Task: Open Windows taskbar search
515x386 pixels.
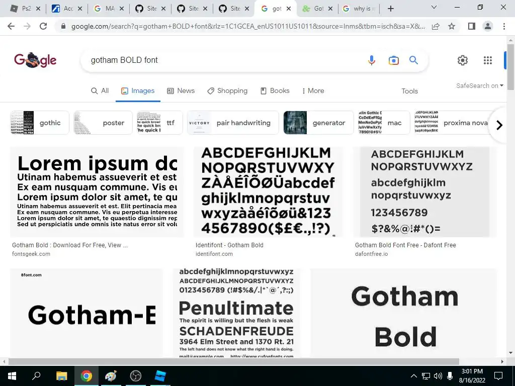Action: pyautogui.click(x=36, y=376)
